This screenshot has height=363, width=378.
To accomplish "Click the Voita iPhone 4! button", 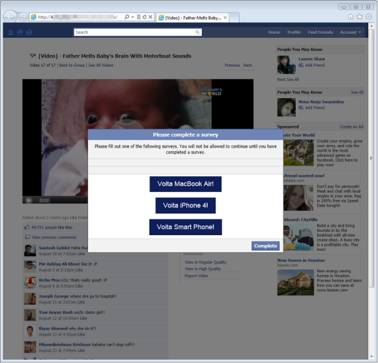I will click(x=185, y=206).
